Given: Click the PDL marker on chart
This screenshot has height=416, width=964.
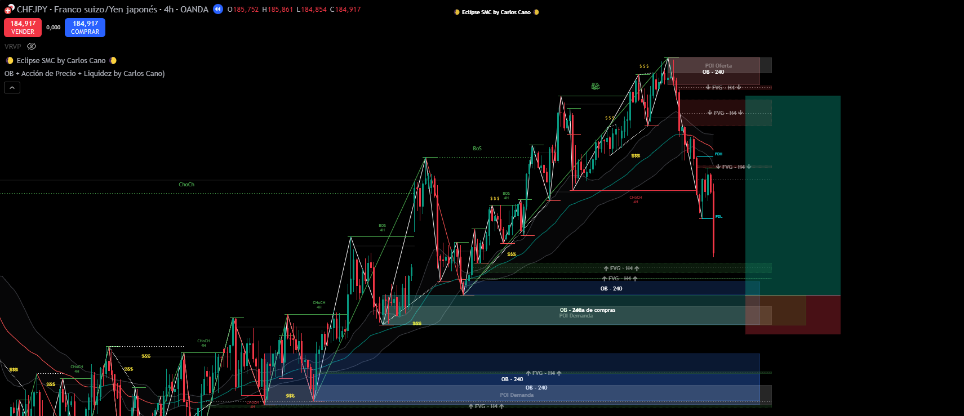Looking at the screenshot, I should [718, 217].
